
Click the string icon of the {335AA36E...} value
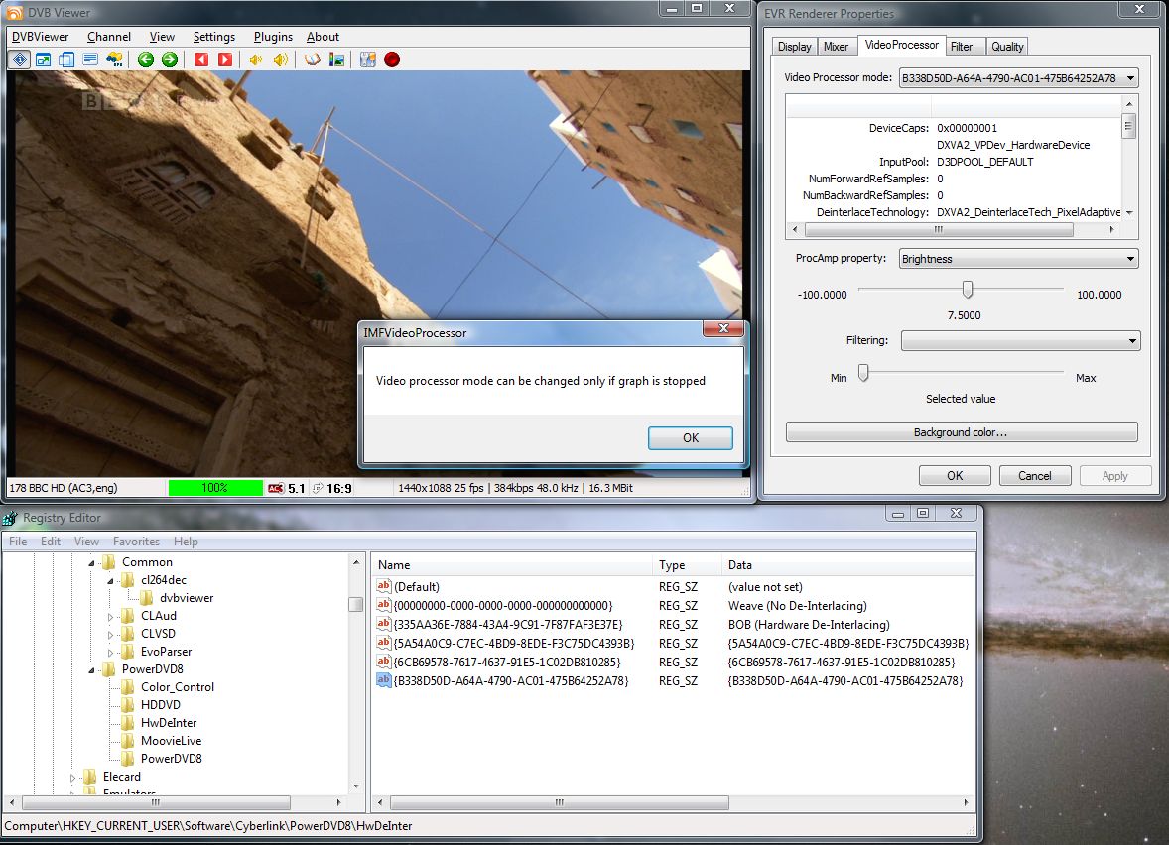pyautogui.click(x=384, y=624)
